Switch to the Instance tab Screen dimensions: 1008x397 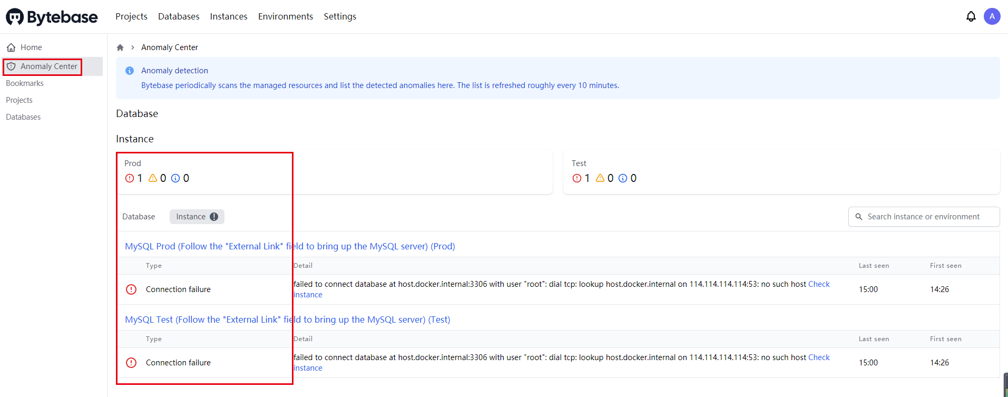click(x=197, y=217)
